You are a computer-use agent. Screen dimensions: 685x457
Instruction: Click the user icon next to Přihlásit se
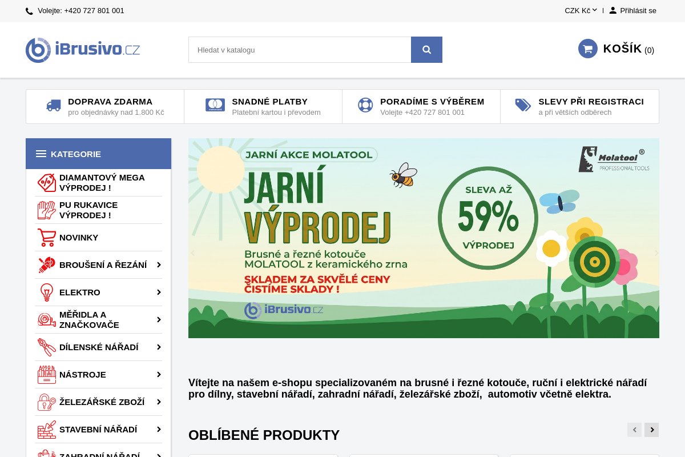click(x=613, y=10)
